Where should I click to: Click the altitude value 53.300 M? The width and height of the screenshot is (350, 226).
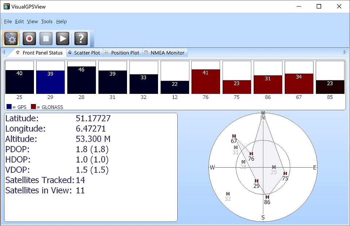[93, 139]
